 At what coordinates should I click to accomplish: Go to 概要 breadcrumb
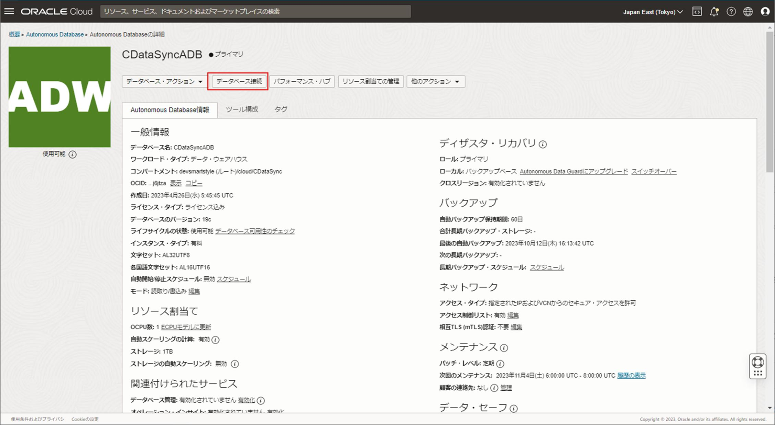(x=14, y=34)
